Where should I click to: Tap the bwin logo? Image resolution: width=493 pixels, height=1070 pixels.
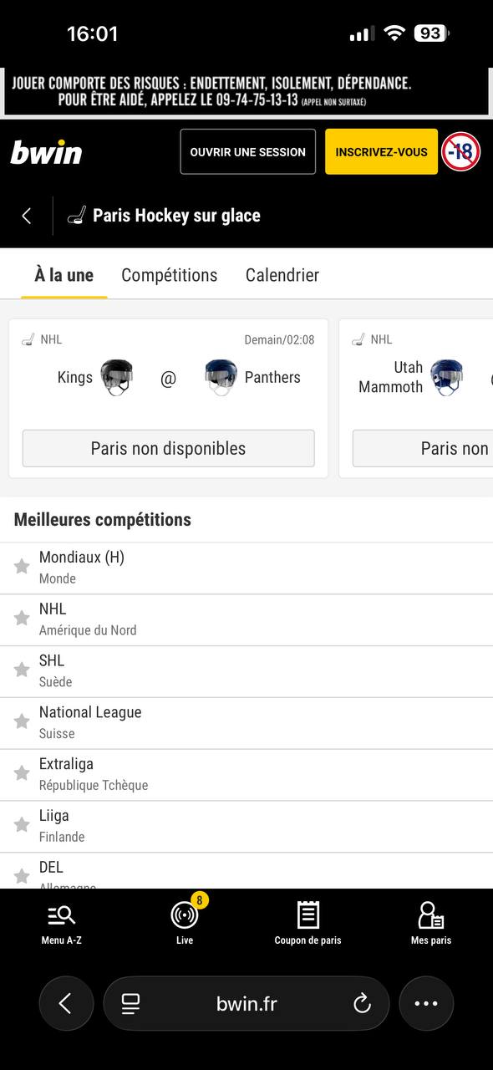[x=46, y=151]
